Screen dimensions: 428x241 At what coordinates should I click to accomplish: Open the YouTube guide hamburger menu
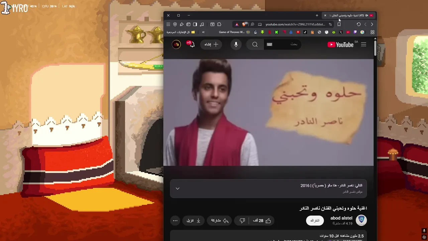[363, 45]
